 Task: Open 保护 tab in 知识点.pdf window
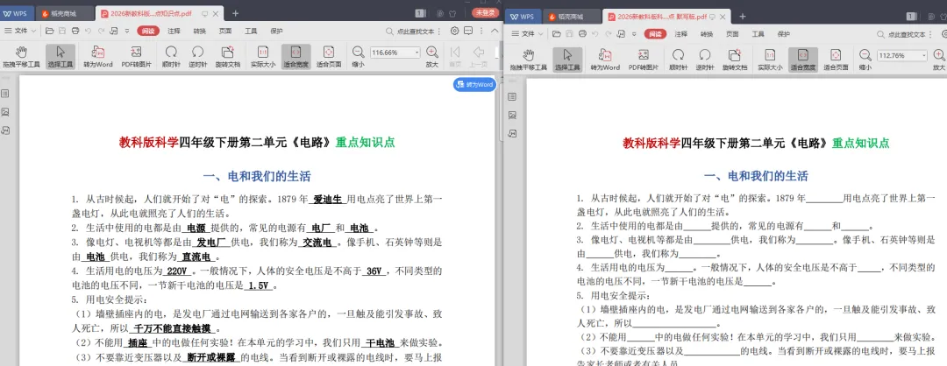click(276, 31)
